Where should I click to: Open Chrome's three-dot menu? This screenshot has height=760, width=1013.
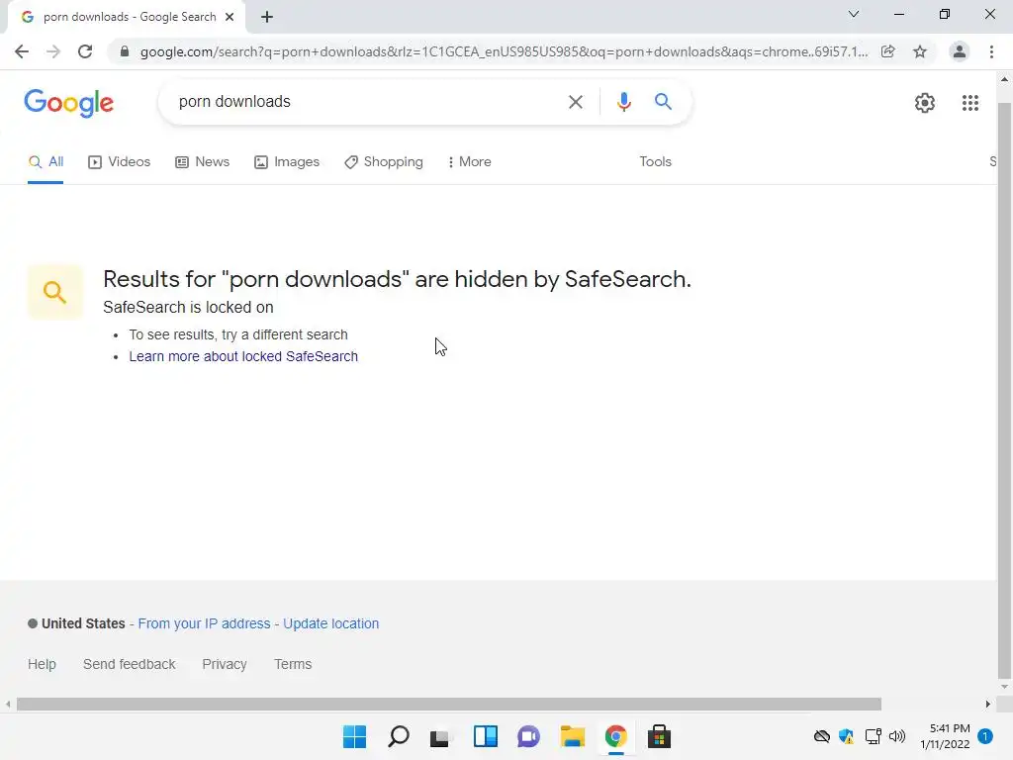click(x=991, y=51)
